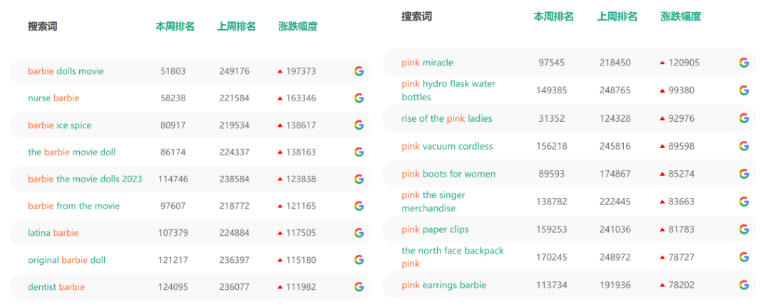
Task: Click Google icon beside latina barbie
Action: point(359,233)
